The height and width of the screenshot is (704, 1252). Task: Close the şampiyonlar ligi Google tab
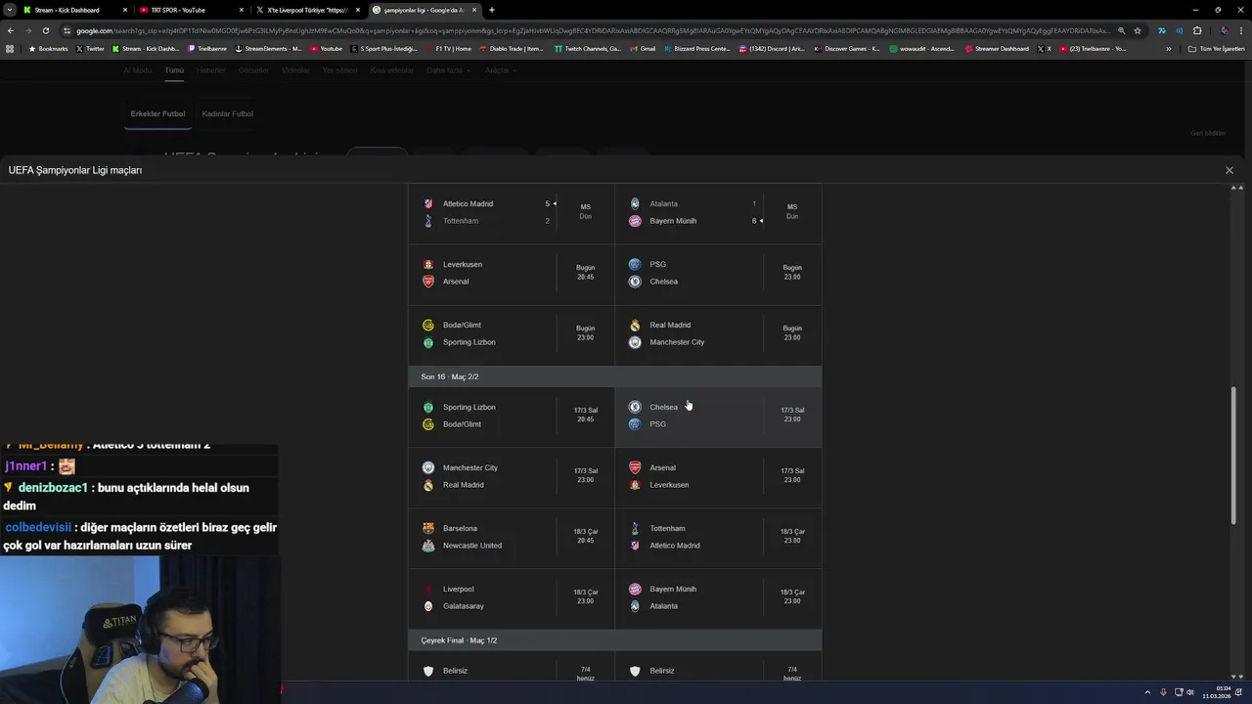pyautogui.click(x=475, y=10)
